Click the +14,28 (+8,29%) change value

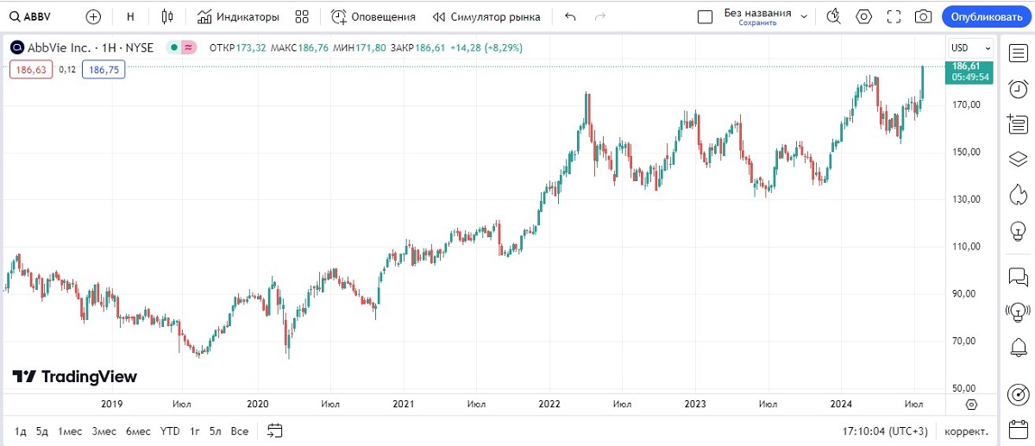click(486, 47)
